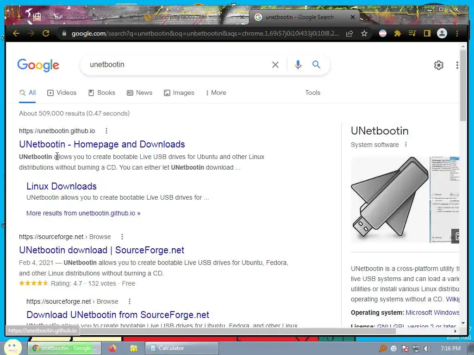Open the Chrome profile avatar

[442, 33]
